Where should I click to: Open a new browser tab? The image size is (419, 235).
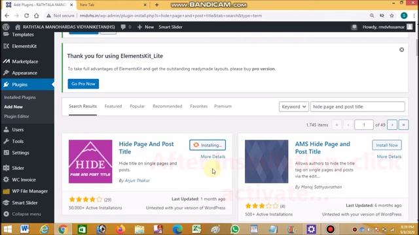click(x=157, y=5)
